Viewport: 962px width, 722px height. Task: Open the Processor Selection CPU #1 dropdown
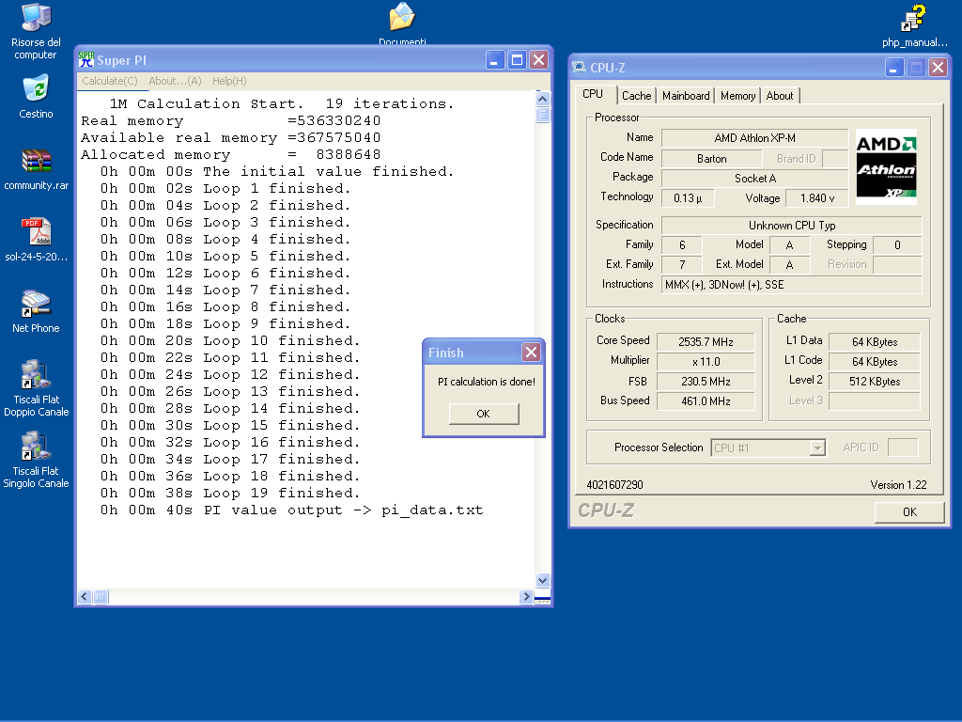pyautogui.click(x=768, y=448)
